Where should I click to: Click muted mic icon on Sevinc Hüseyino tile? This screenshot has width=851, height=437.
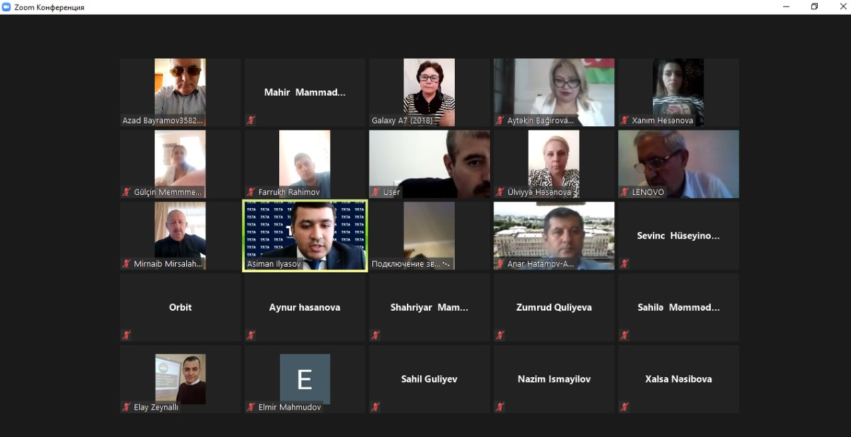624,264
